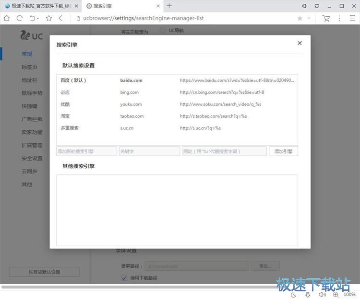Open the shopping cart icon
360x299 pixels.
coord(326,18)
